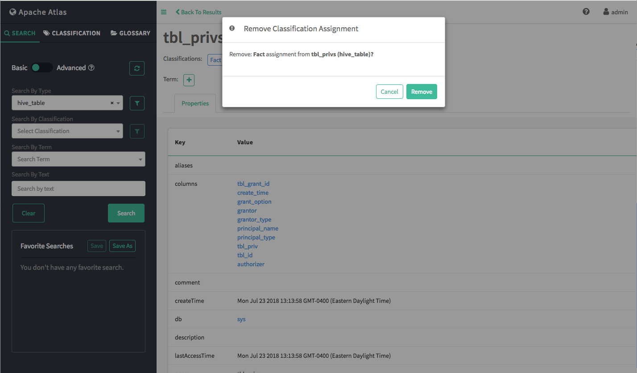The image size is (637, 373).
Task: Click the createTime property key
Action: pos(189,301)
